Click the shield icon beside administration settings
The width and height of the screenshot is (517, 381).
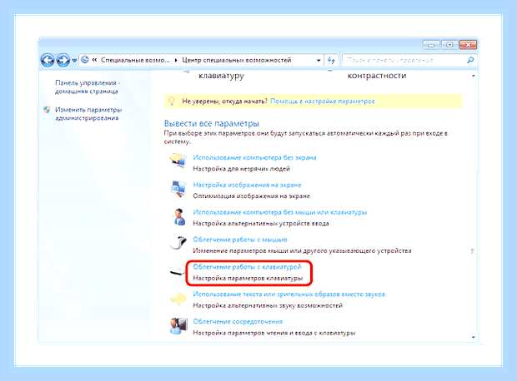(47, 110)
